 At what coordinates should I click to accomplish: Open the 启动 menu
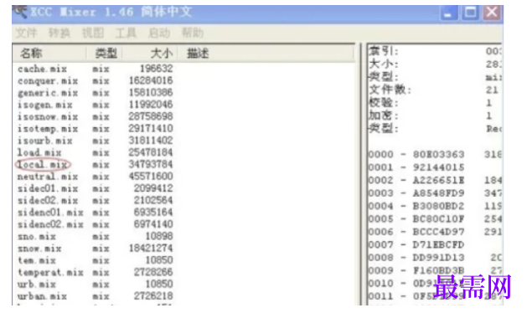click(159, 33)
